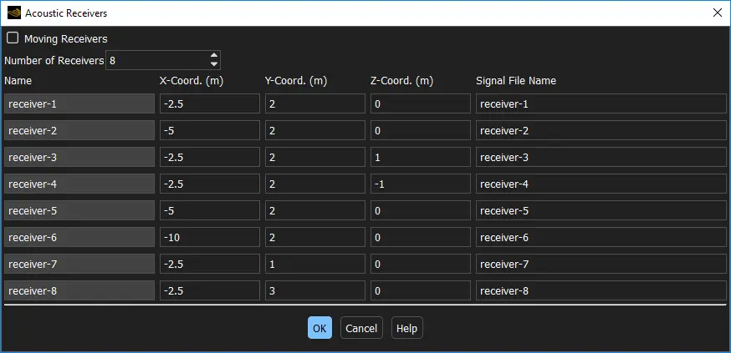This screenshot has width=731, height=353.
Task: Click the Number of Receivers field
Action: 156,60
